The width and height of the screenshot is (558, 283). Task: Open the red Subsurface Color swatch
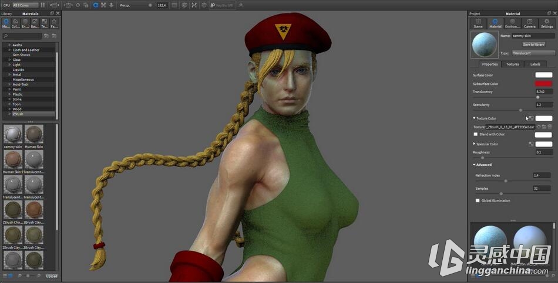click(543, 84)
